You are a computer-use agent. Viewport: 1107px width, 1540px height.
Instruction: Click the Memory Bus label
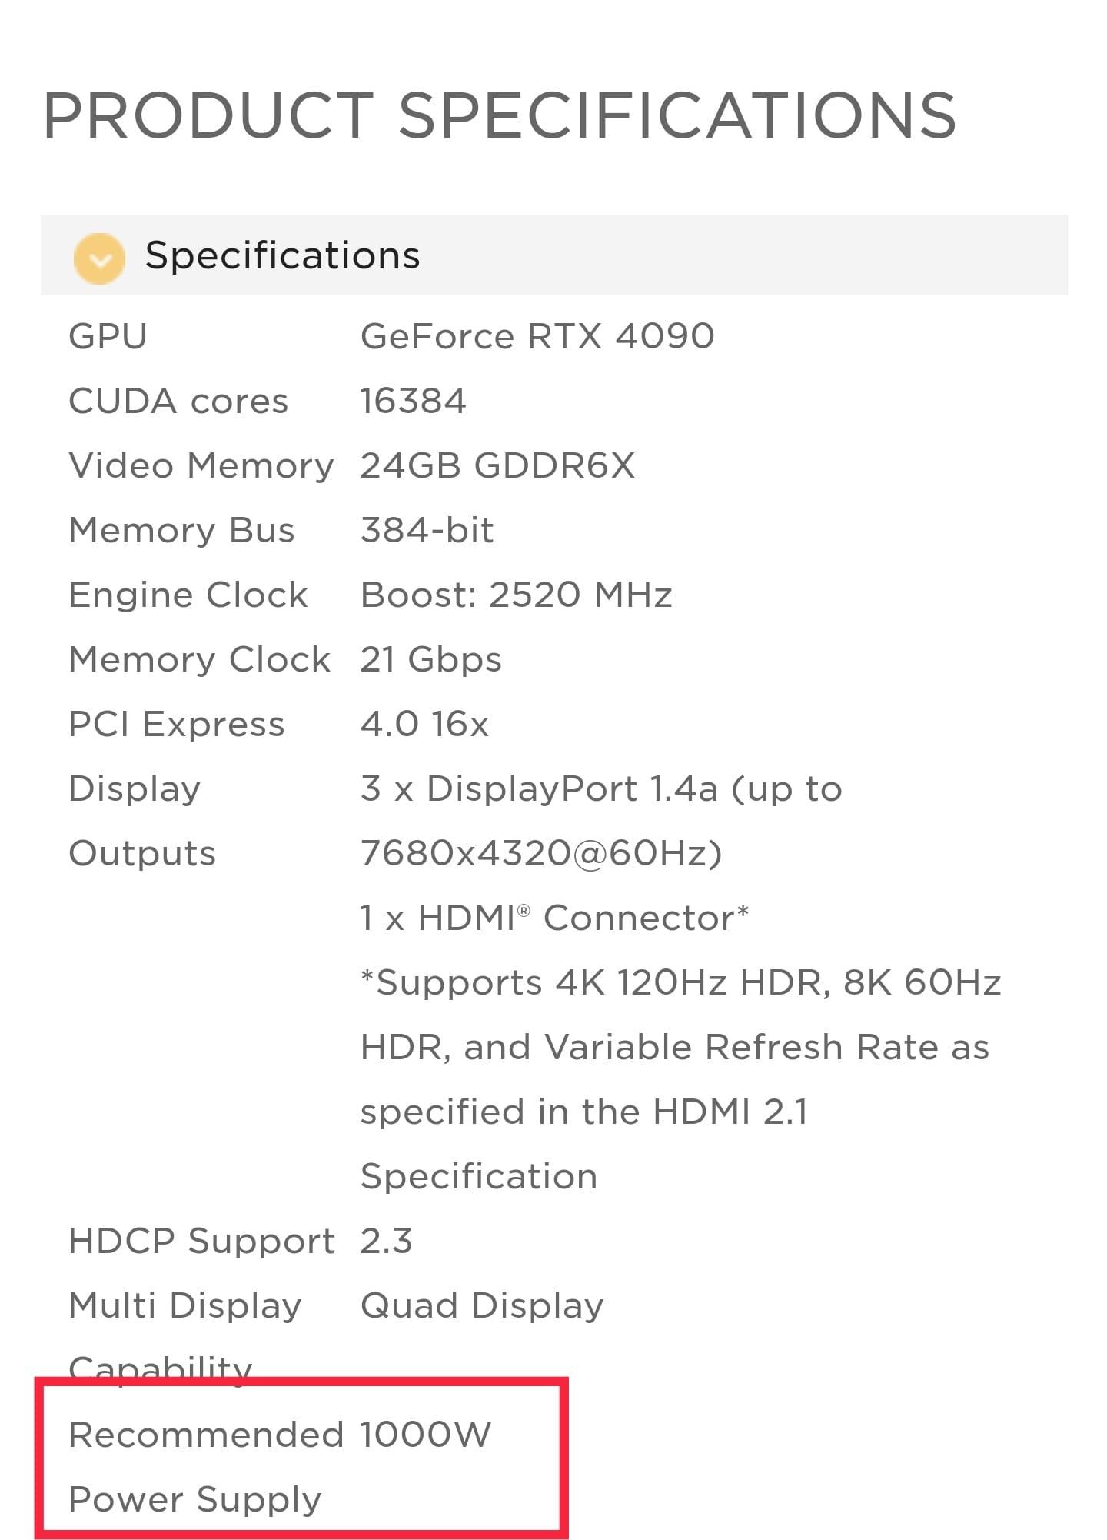tap(181, 530)
